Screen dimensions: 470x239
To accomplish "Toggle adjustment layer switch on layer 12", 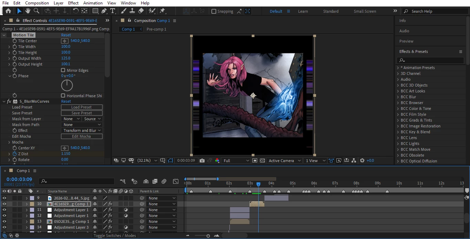I will click(x=126, y=216).
